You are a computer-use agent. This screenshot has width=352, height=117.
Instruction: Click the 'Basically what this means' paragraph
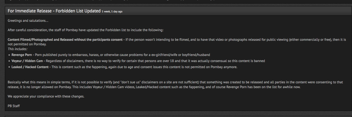point(175,85)
